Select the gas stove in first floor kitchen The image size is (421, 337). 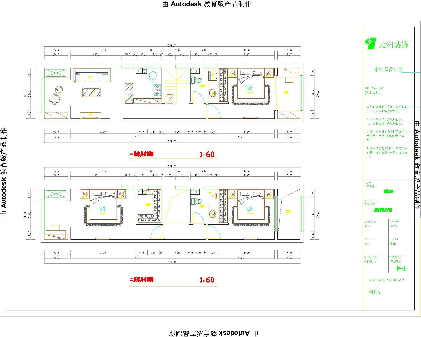(157, 90)
